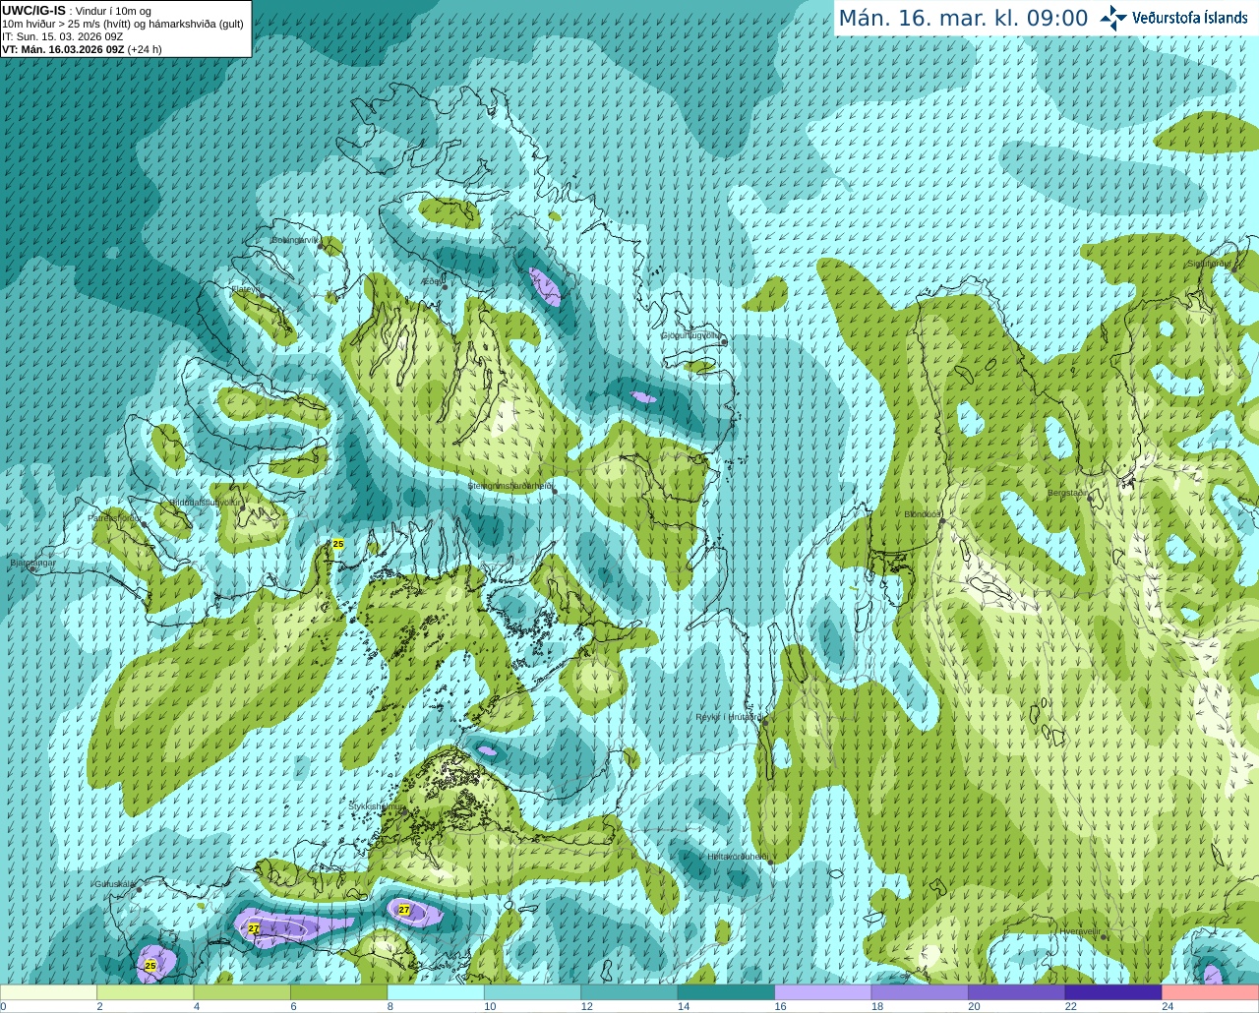The image size is (1259, 1013).
Task: Click the Stykkishólmur station label
Action: (376, 806)
